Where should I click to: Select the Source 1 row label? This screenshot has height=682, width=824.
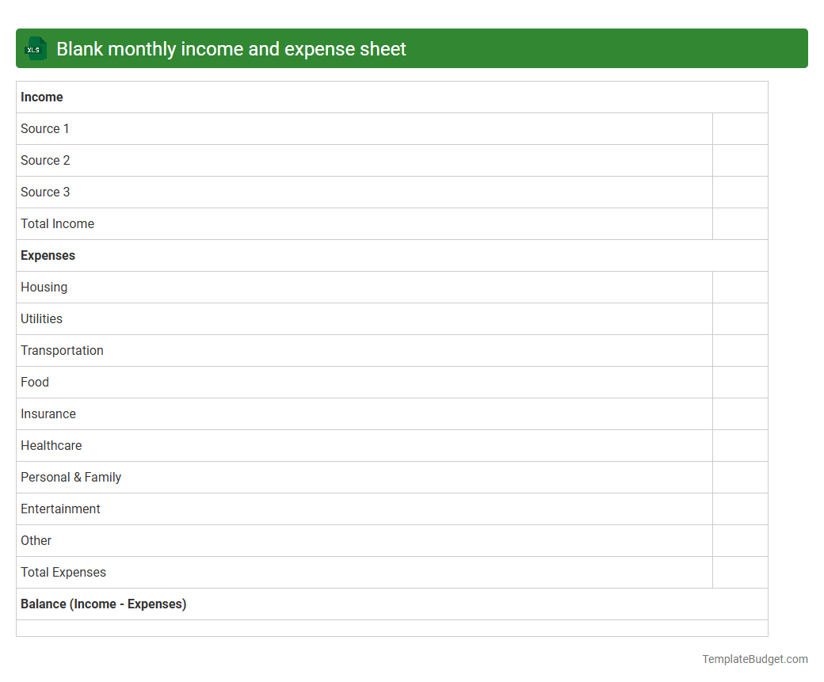pyautogui.click(x=44, y=128)
